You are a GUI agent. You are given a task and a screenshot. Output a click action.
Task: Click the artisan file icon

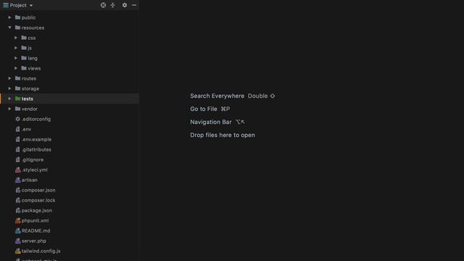17,180
